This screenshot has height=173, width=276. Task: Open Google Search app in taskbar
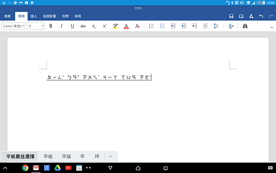tap(47, 168)
